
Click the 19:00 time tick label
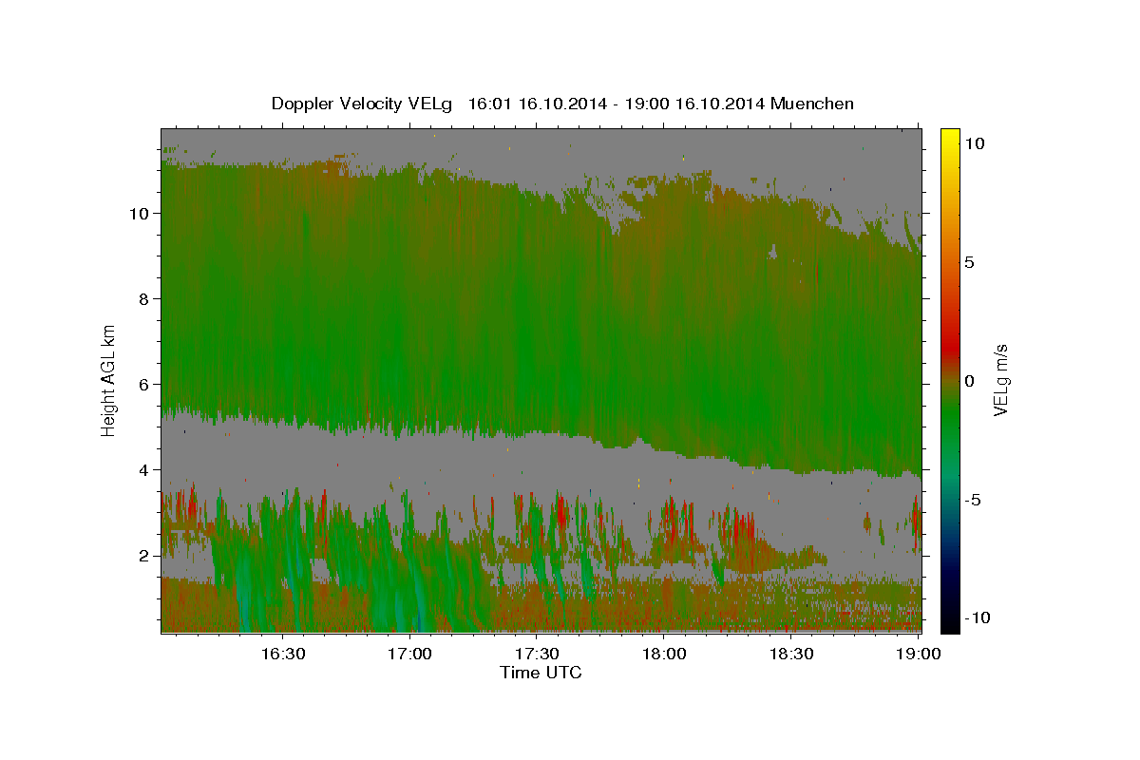pos(918,654)
